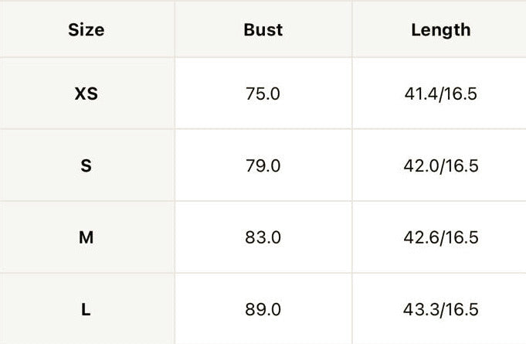Select the S size row label
The width and height of the screenshot is (526, 344).
[87, 165]
